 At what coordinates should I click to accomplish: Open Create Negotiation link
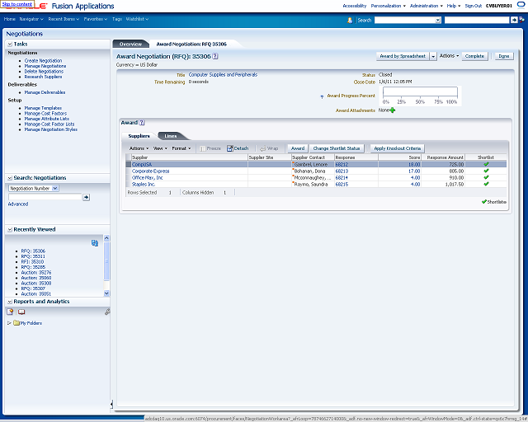point(43,60)
